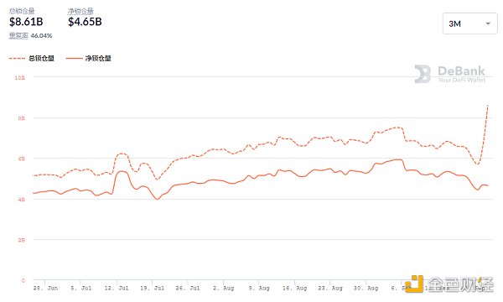Click the 30. Aug x-axis date marker
The width and height of the screenshot is (503, 302).
tap(366, 289)
